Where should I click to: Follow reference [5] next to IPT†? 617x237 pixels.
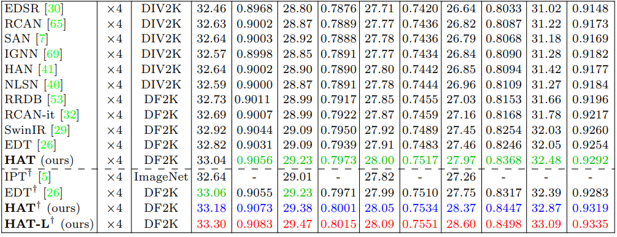click(x=44, y=178)
